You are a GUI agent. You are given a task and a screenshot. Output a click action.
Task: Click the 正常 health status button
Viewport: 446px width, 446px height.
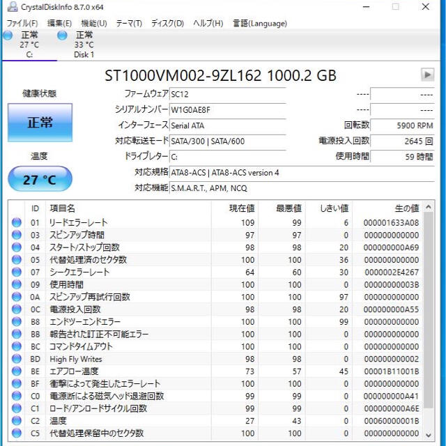[x=40, y=123]
